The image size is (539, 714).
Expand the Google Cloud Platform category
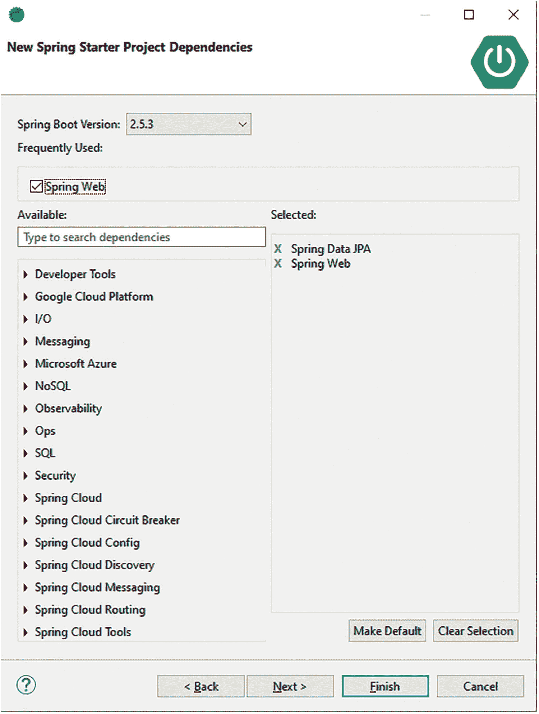26,297
